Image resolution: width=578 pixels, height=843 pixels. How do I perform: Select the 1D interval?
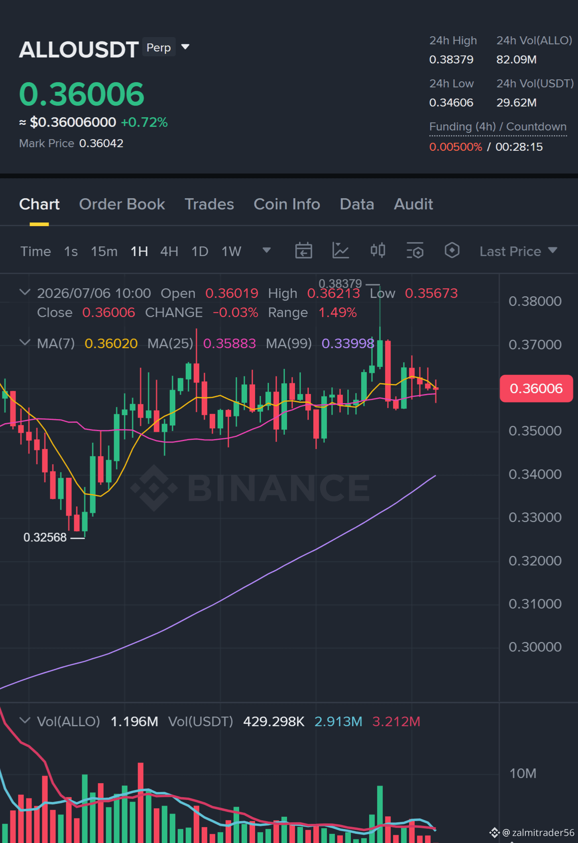[200, 251]
